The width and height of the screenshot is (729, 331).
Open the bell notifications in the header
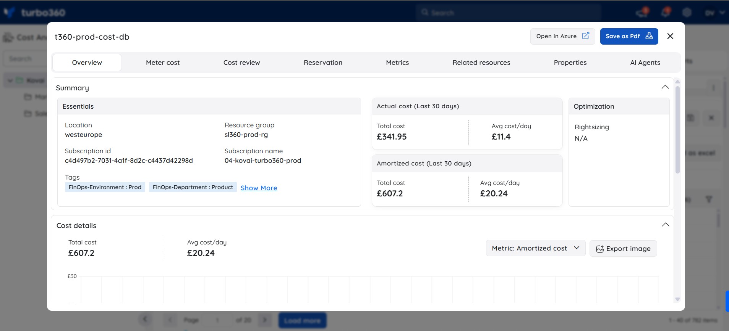[666, 13]
